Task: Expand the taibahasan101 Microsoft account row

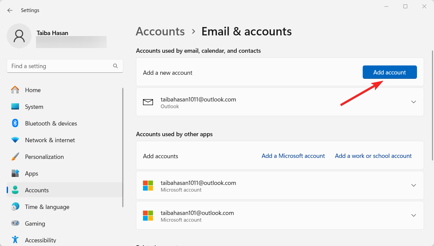Action: point(413,215)
